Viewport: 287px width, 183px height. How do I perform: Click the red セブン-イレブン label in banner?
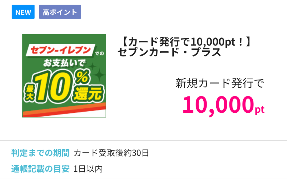pyautogui.click(x=60, y=51)
